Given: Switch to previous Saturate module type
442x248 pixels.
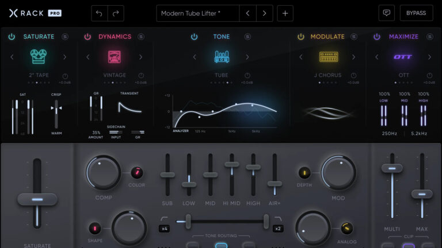Looking at the screenshot, I should (x=12, y=57).
